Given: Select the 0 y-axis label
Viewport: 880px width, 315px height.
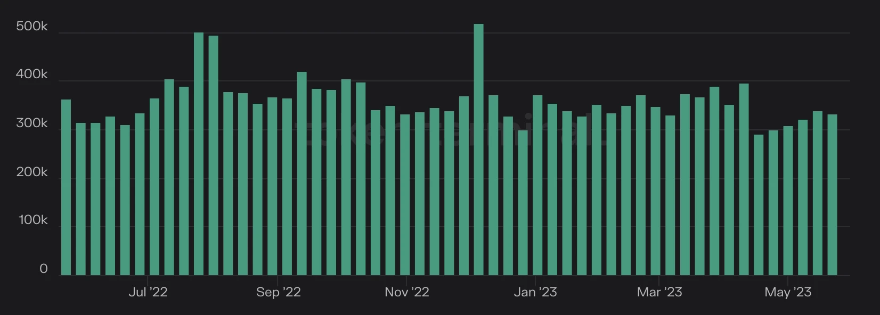Looking at the screenshot, I should 44,269.
